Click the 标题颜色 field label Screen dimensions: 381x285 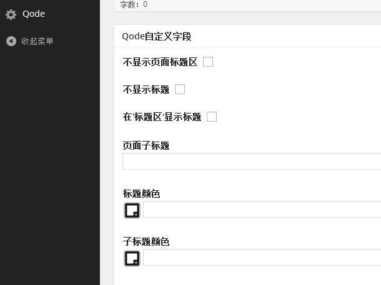(x=141, y=194)
